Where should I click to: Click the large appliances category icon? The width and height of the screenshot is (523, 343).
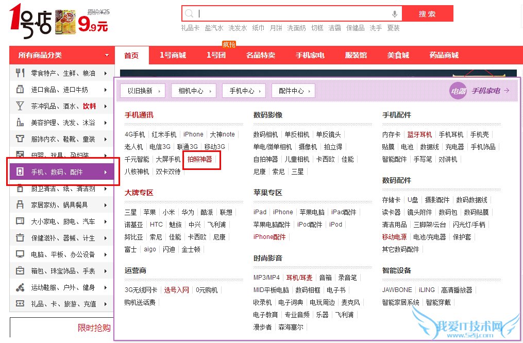(x=20, y=221)
